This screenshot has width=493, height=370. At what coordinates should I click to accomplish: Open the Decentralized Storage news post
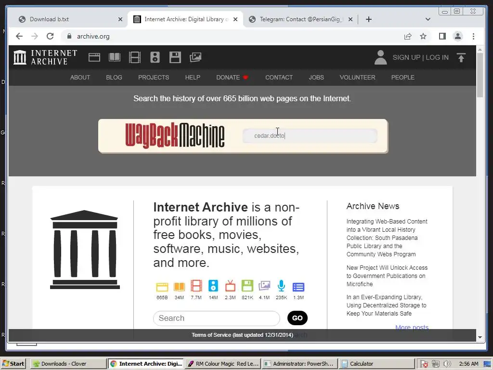386,305
